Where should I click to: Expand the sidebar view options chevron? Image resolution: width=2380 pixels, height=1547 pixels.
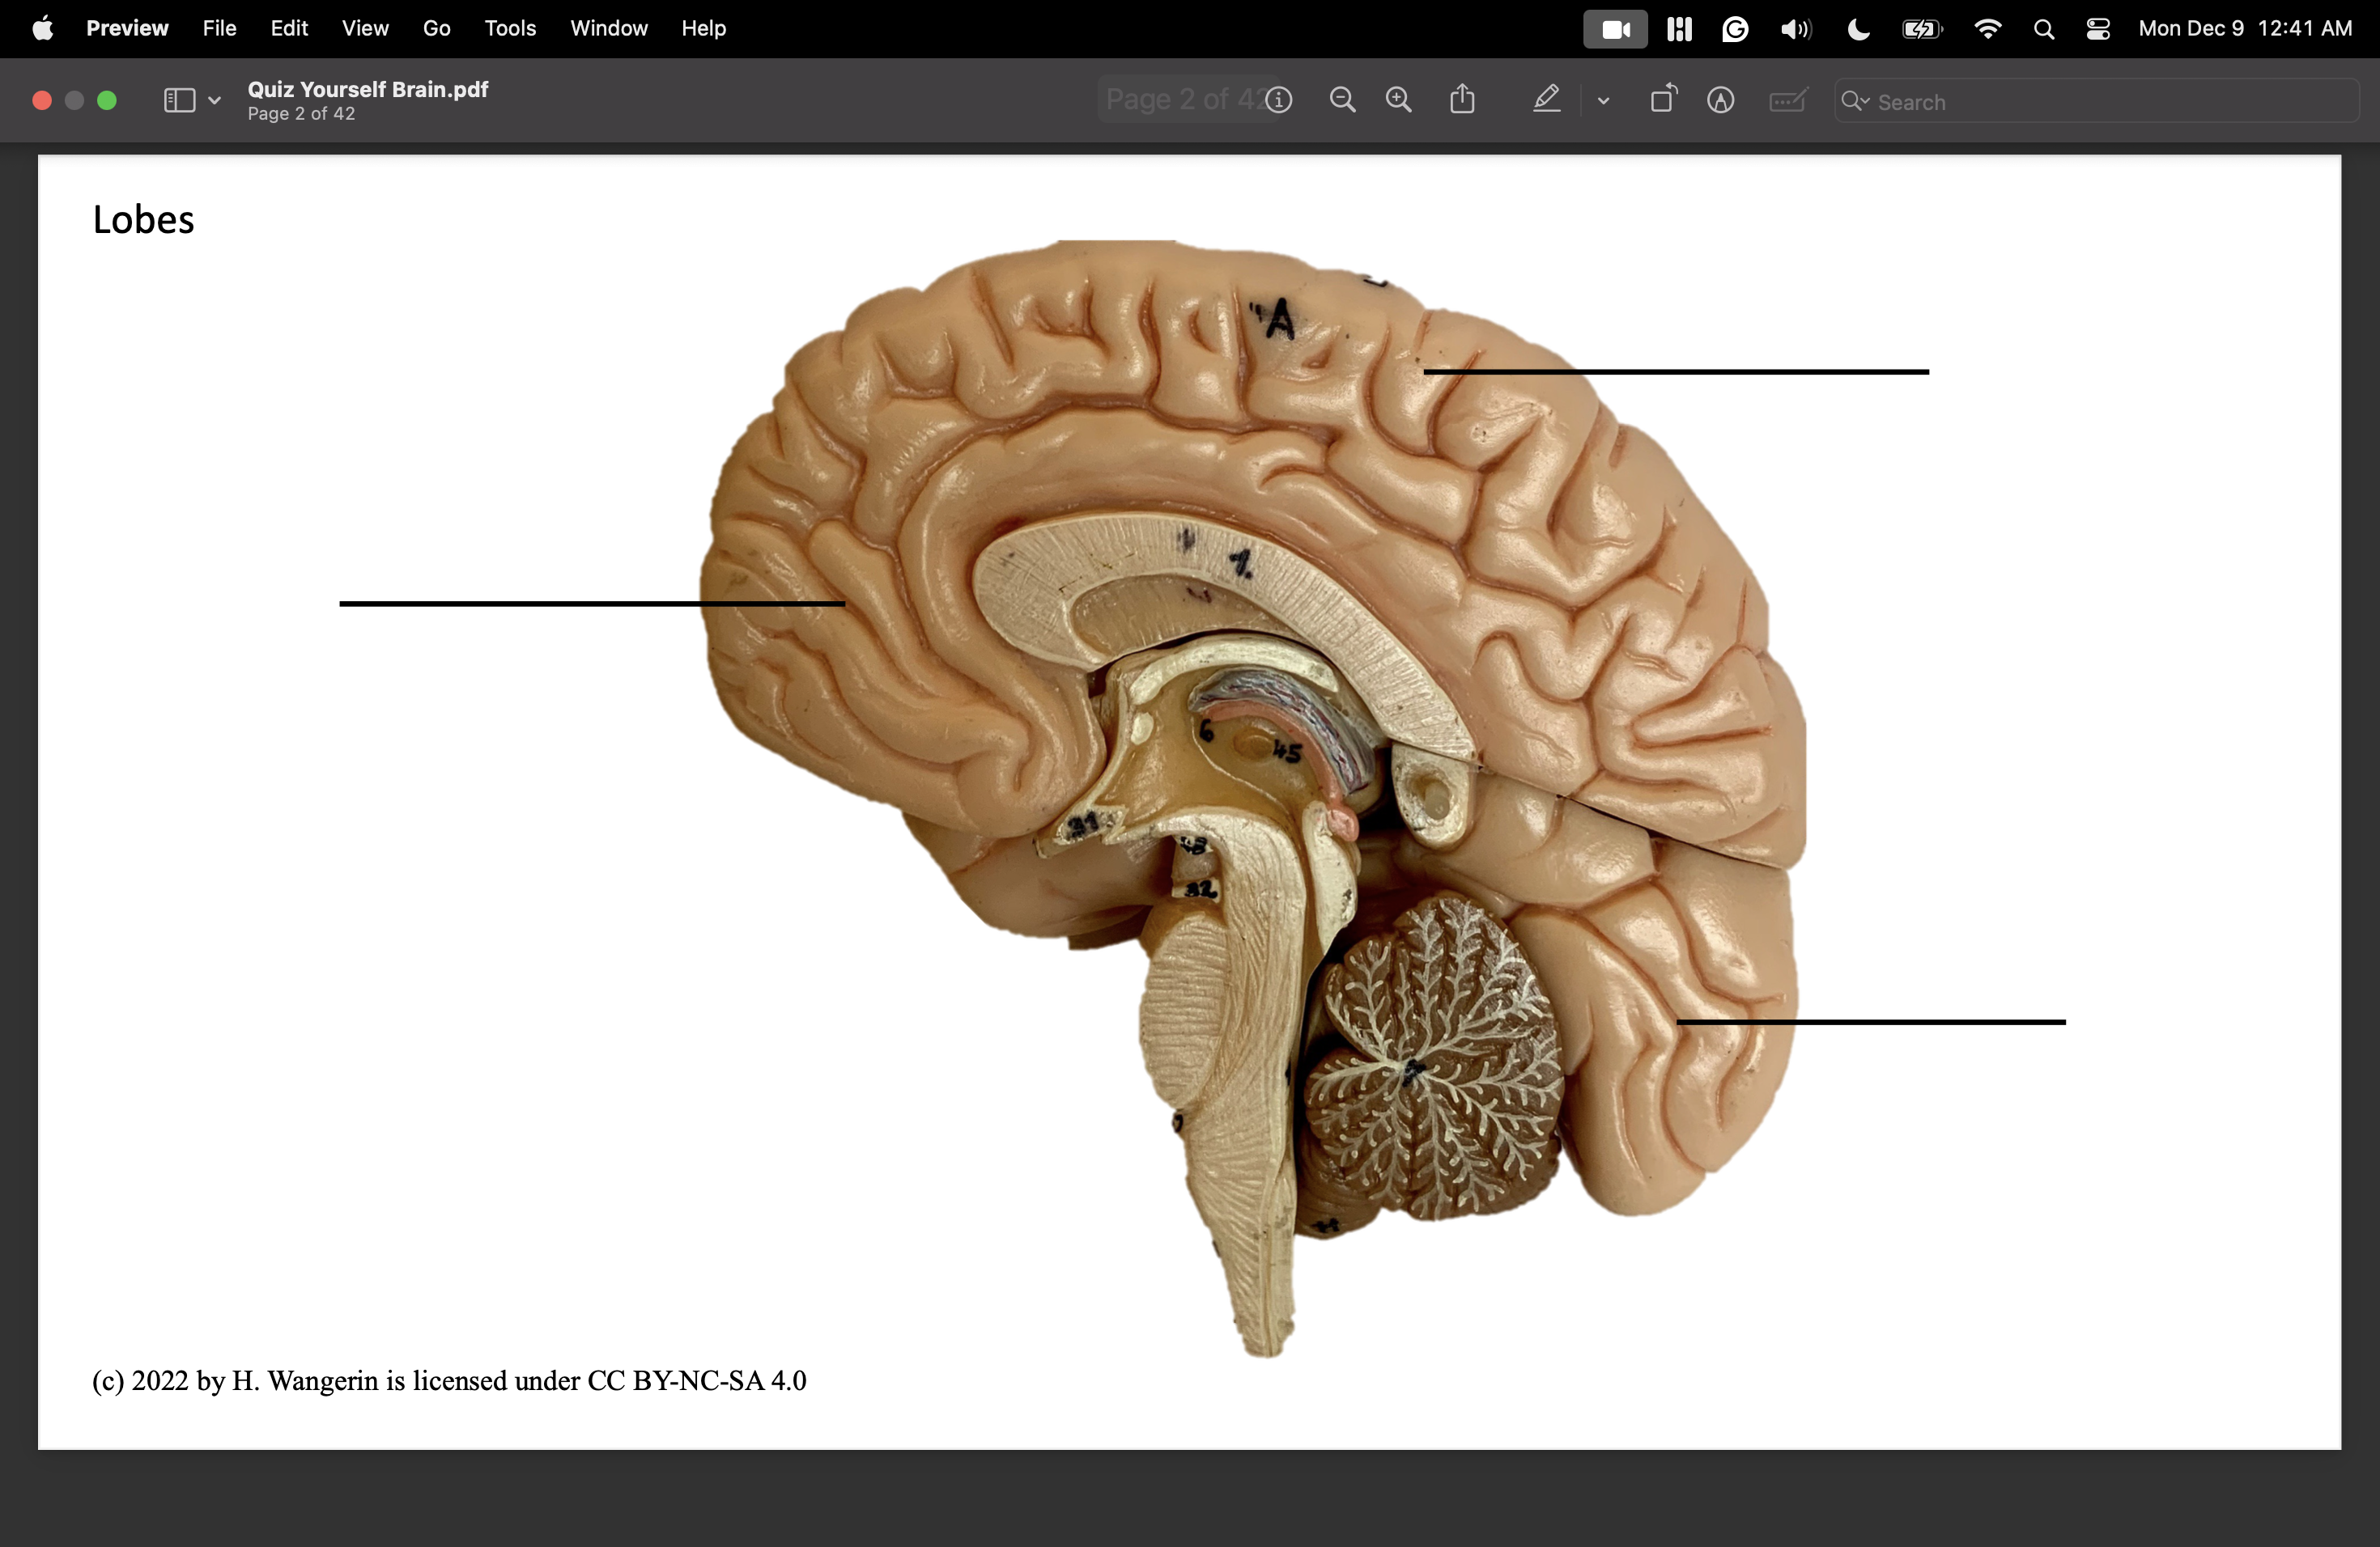pos(214,100)
